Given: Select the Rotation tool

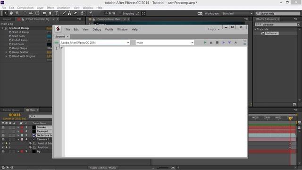Looking at the screenshot, I should pyautogui.click(x=25, y=13).
